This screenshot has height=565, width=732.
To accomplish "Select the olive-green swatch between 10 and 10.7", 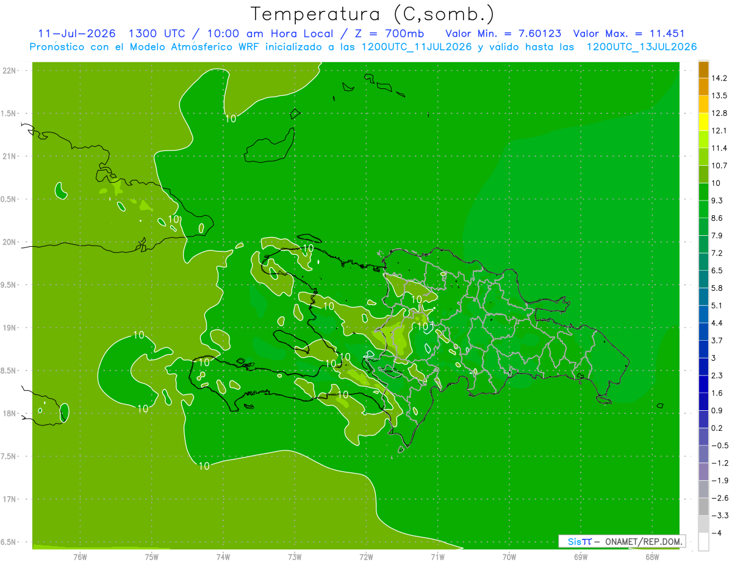I will [703, 174].
